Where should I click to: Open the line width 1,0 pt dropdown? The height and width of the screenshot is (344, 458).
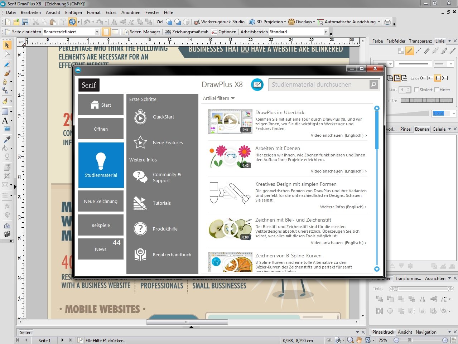pyautogui.click(x=454, y=113)
